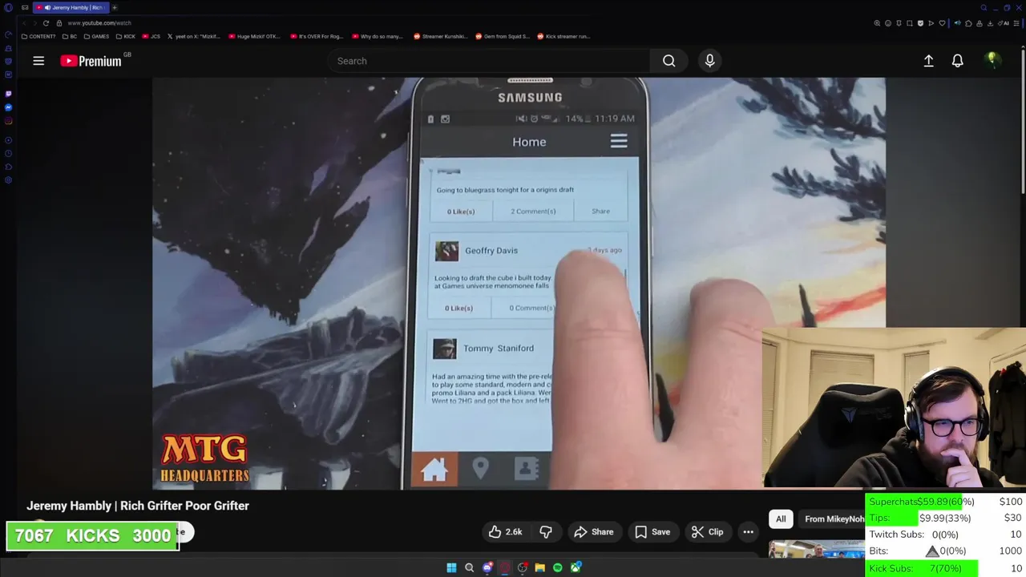Image resolution: width=1026 pixels, height=577 pixels.
Task: Select the All filter chip
Action: coord(781,519)
